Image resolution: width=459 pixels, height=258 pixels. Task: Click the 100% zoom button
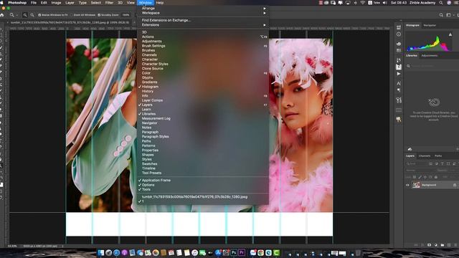pos(126,15)
